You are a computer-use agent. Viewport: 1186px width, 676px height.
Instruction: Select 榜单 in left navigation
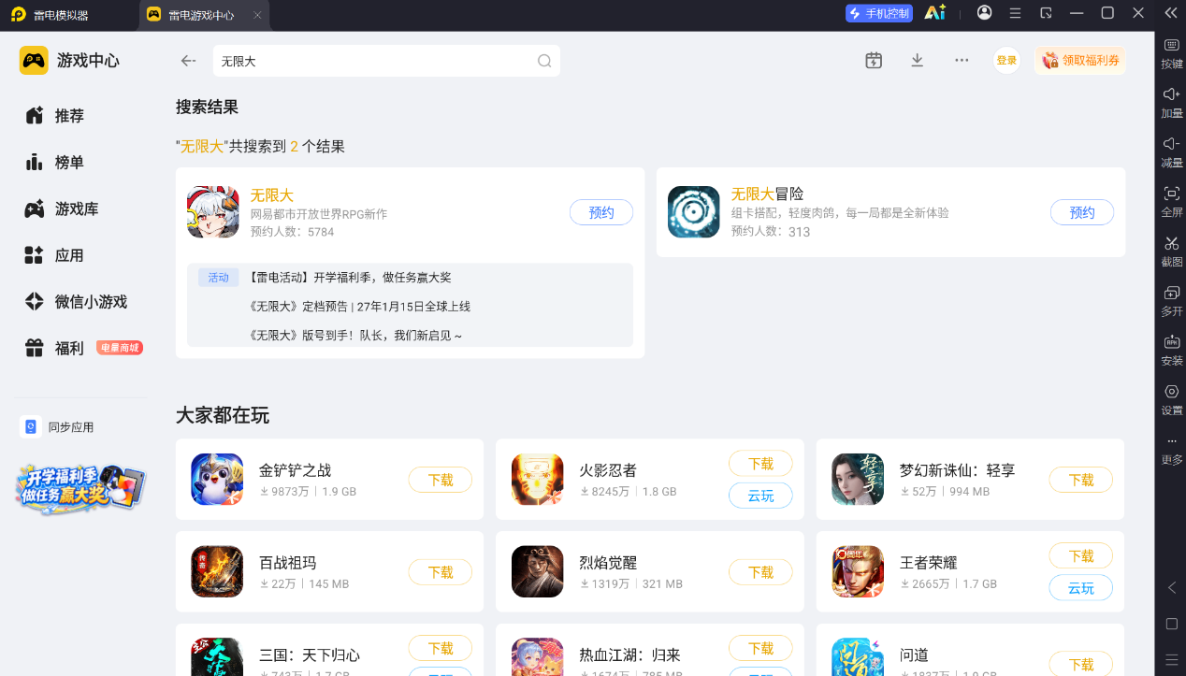[x=69, y=163]
